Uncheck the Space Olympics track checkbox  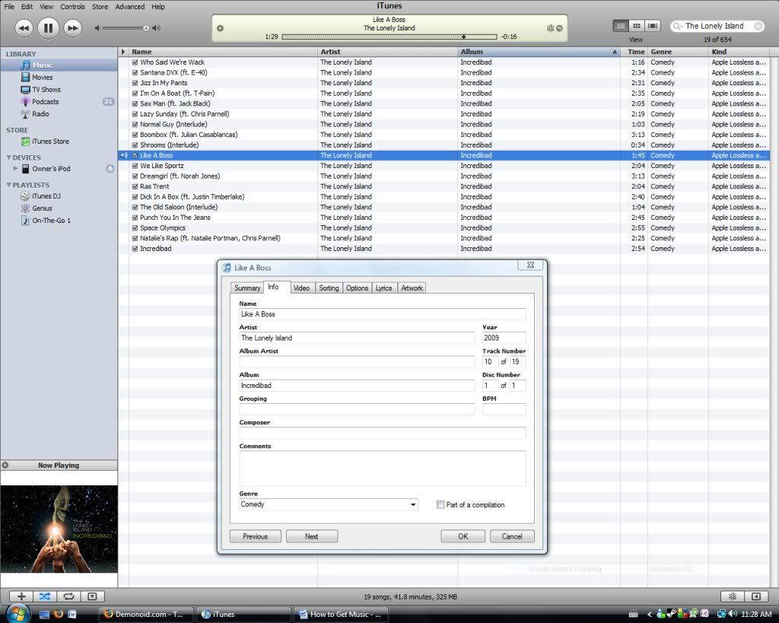tap(135, 227)
